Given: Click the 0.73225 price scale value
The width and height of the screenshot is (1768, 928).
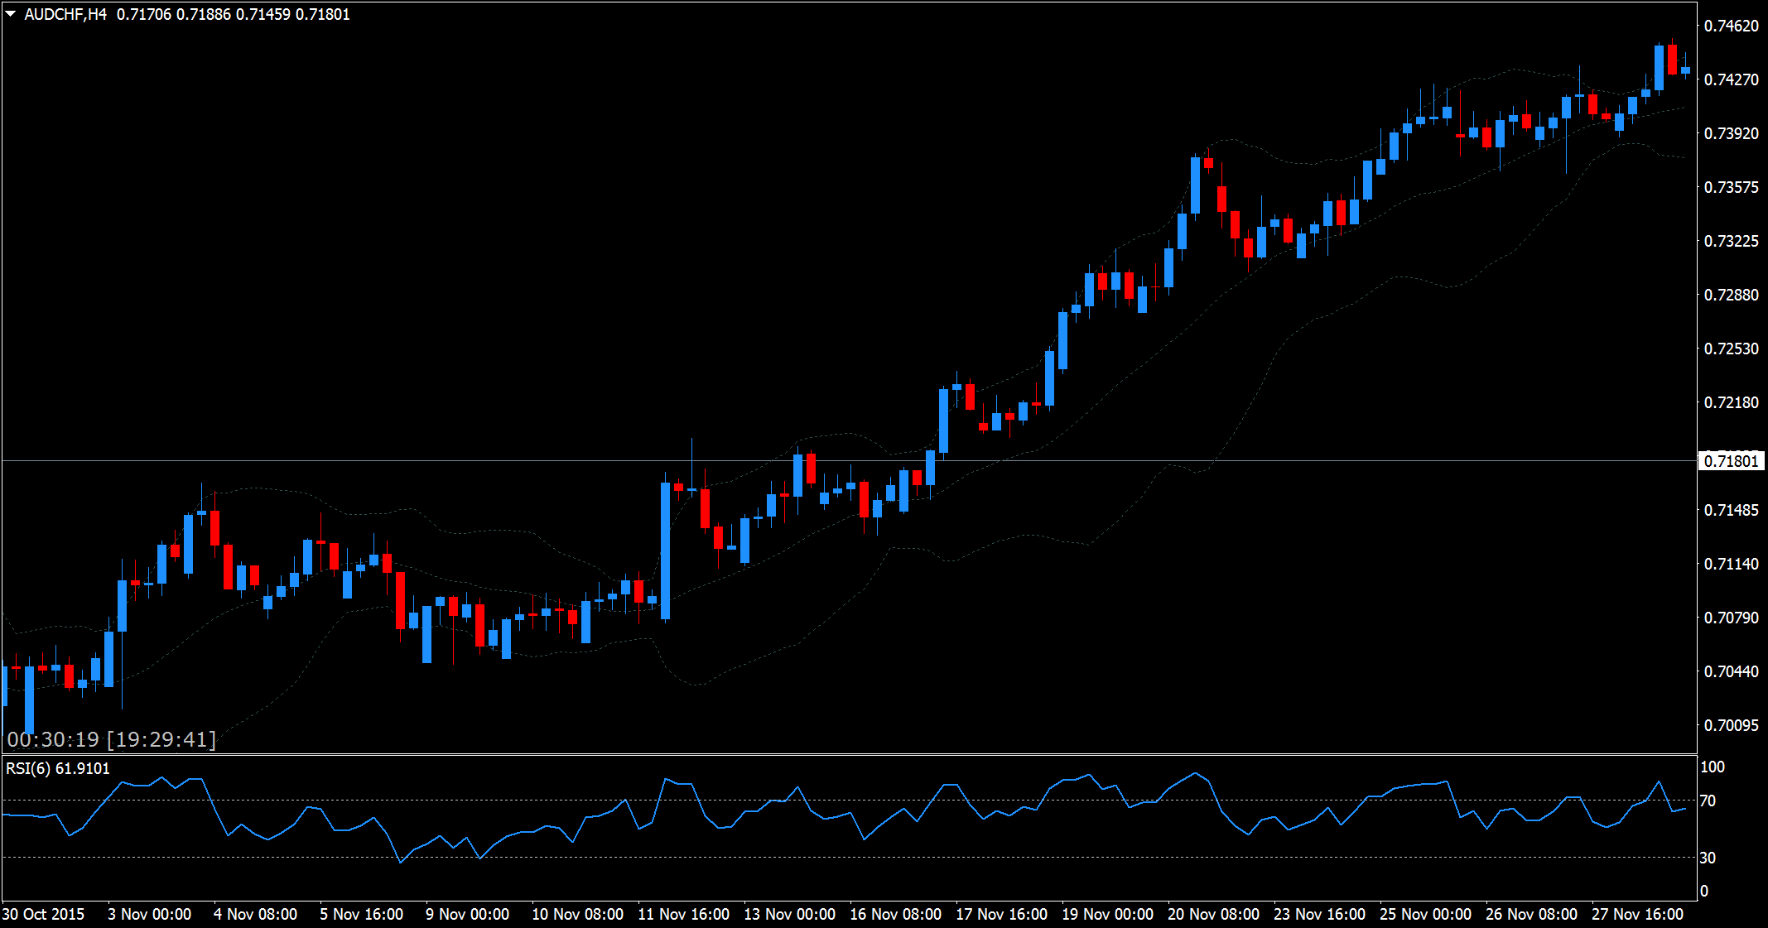Looking at the screenshot, I should (1731, 241).
